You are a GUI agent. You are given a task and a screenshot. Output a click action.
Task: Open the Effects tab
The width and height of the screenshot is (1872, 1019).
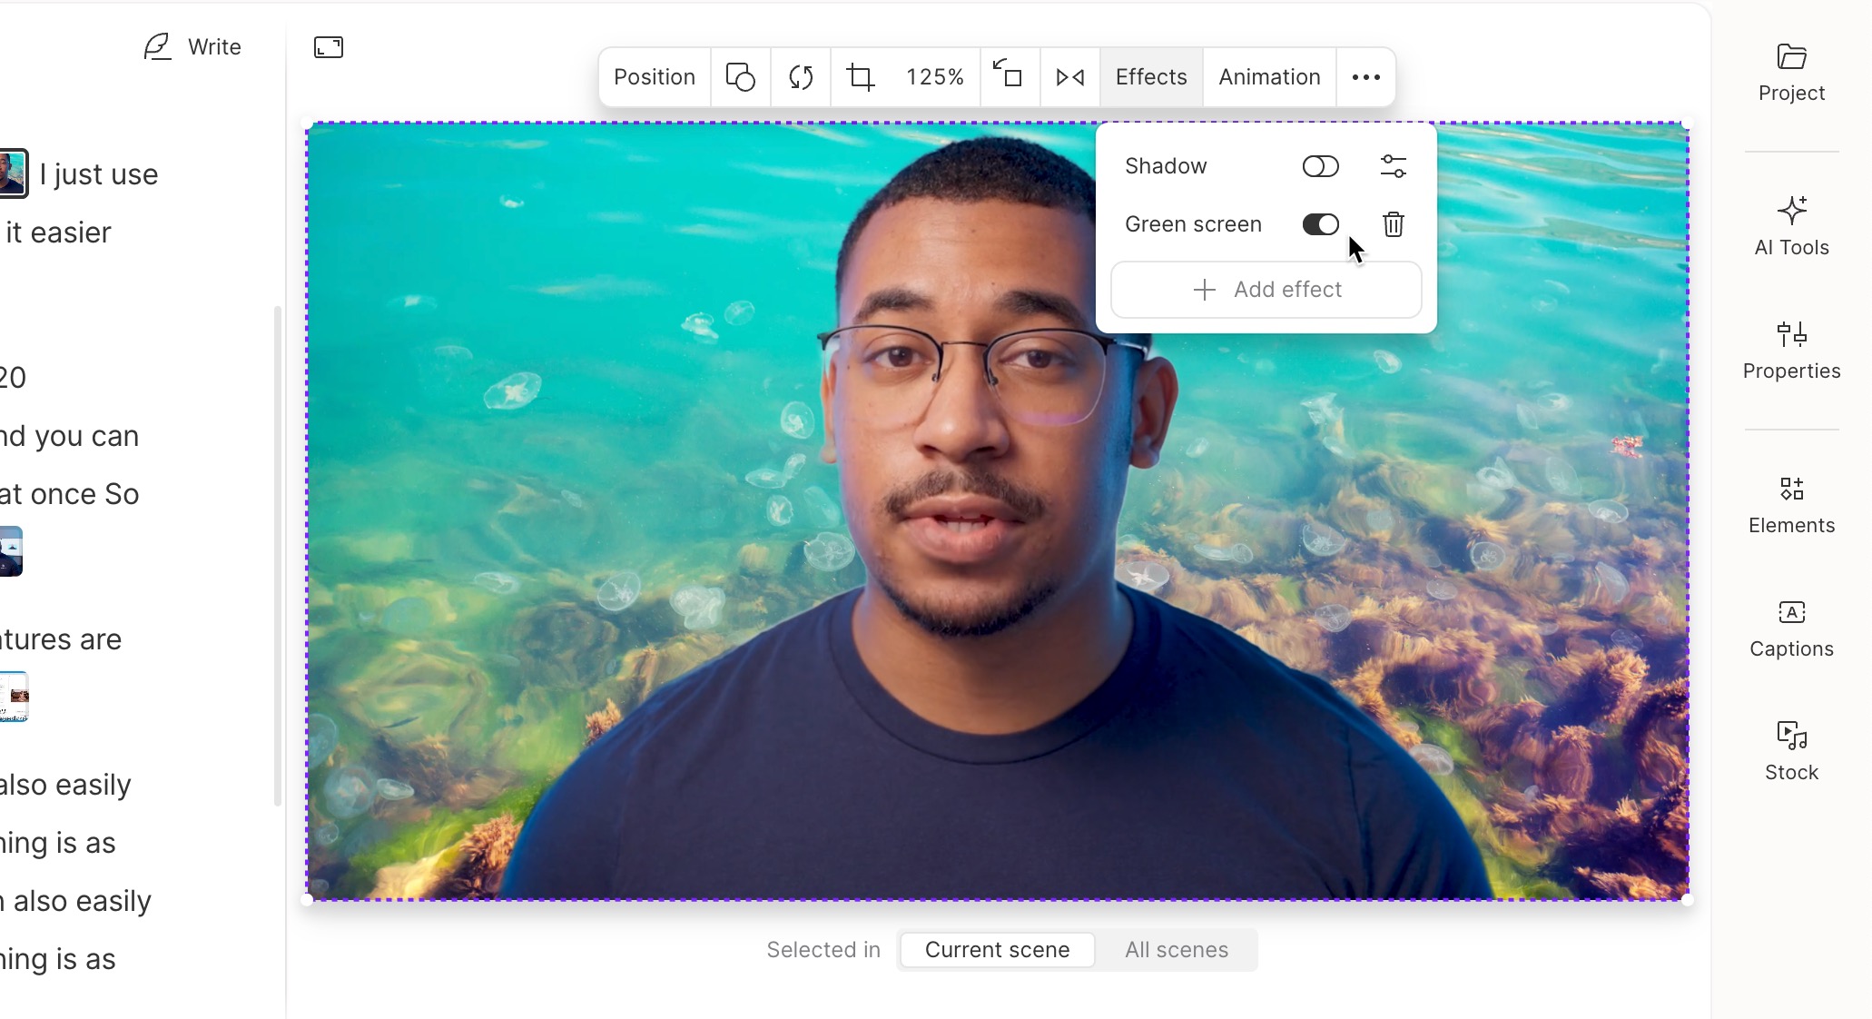click(1151, 77)
